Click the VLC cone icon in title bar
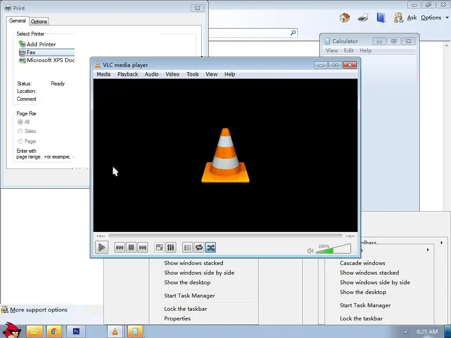Screen dimensions: 451x338 coord(98,65)
